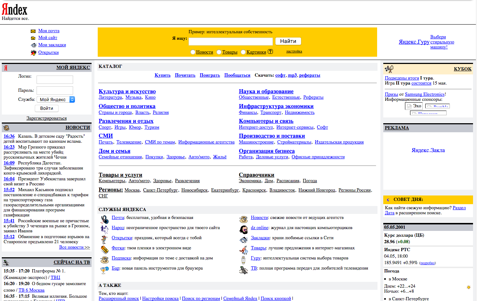Viewport: 477px width, 301px height.
Task: Click the Народ service people icon
Action: pos(105,229)
